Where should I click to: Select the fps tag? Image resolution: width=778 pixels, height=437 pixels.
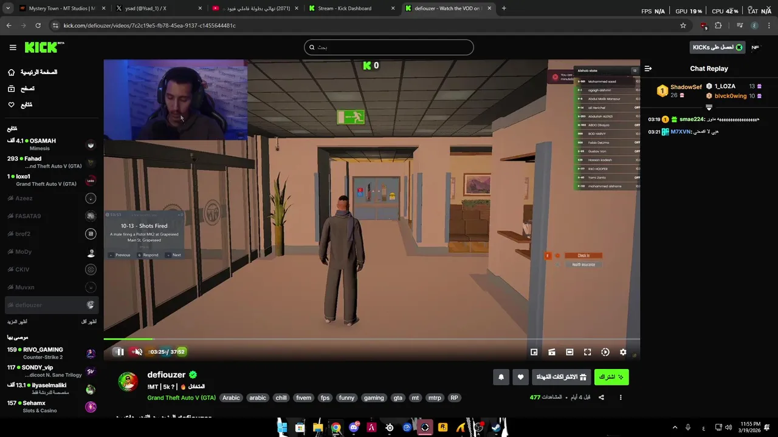(x=325, y=398)
